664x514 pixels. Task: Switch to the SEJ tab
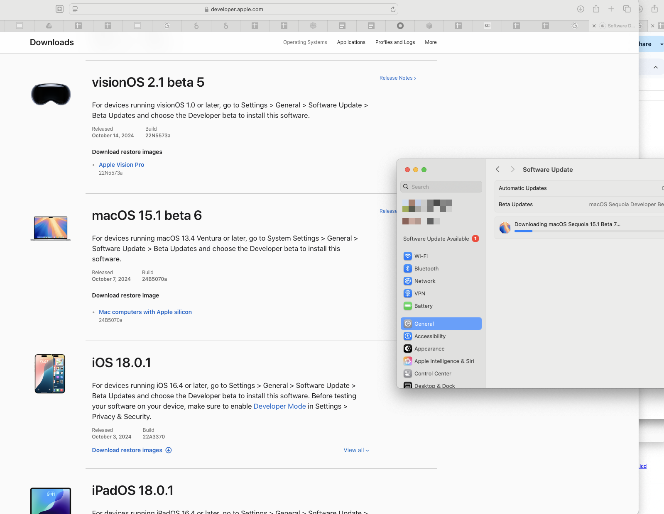coord(488,26)
